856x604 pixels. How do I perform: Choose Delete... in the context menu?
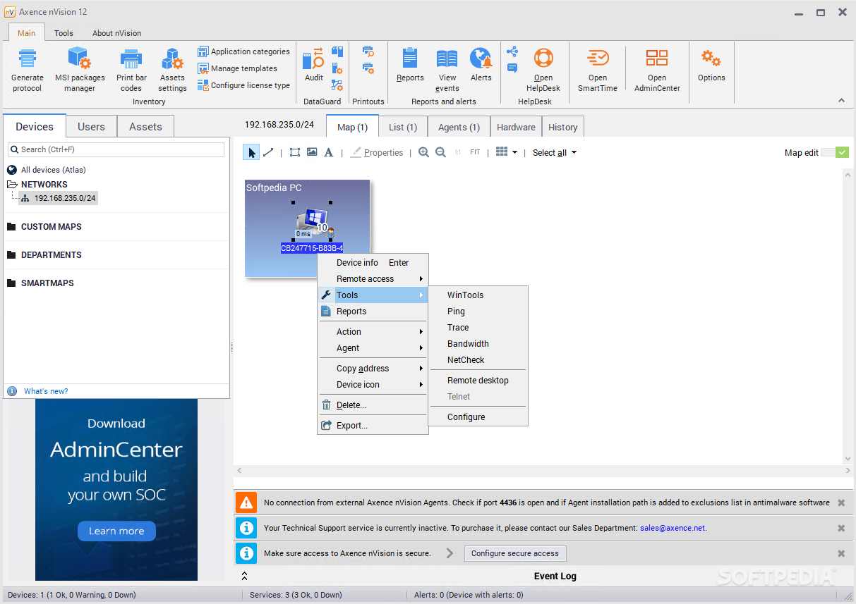(x=373, y=405)
